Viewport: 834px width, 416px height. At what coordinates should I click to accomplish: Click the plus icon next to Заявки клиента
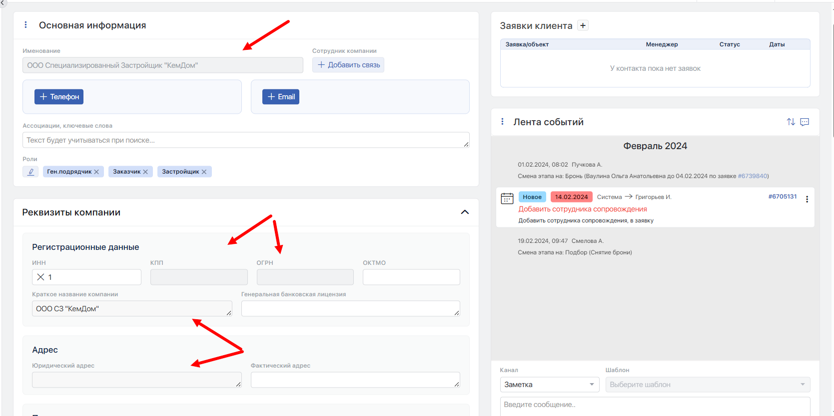point(583,25)
